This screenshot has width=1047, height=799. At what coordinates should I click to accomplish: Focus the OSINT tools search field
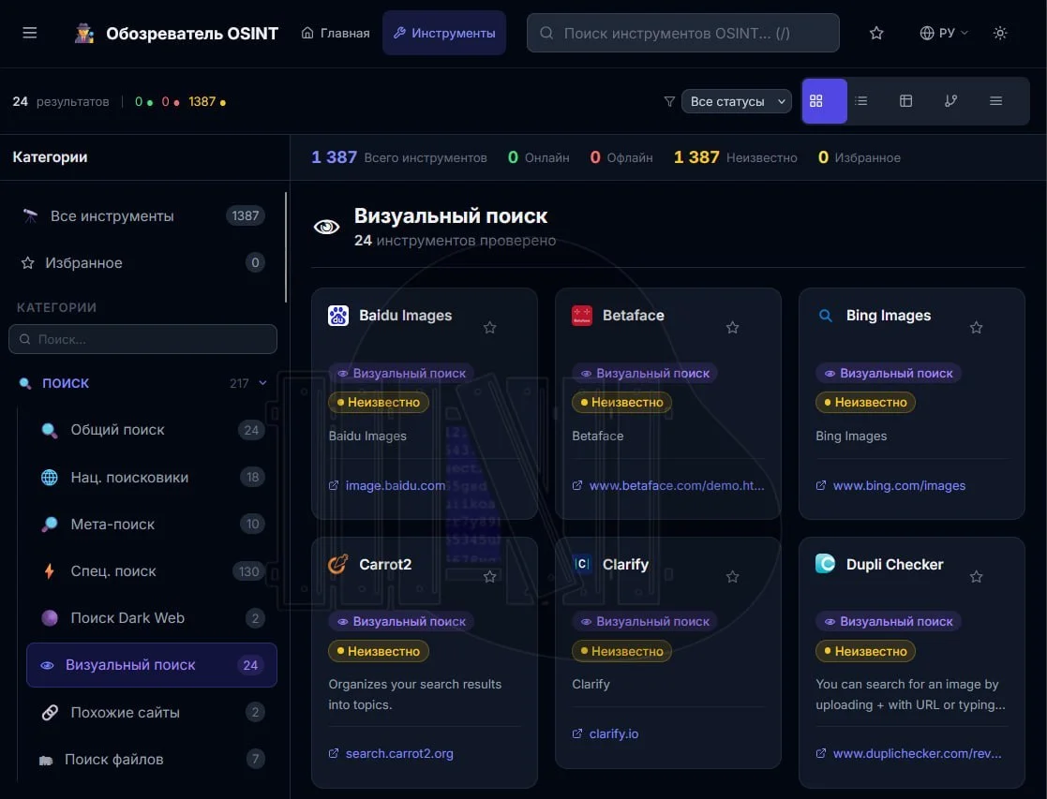(683, 33)
